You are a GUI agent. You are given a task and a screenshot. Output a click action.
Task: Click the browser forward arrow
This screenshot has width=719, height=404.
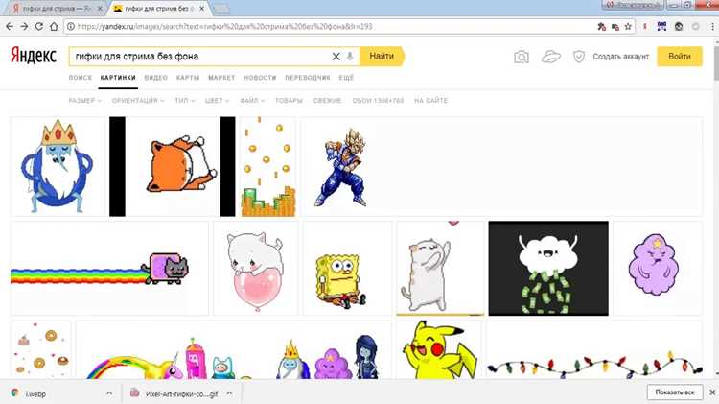pos(24,27)
